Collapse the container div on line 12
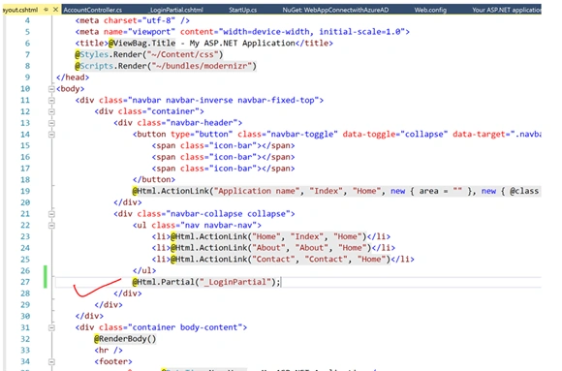This screenshot has width=562, height=371. pyautogui.click(x=51, y=111)
